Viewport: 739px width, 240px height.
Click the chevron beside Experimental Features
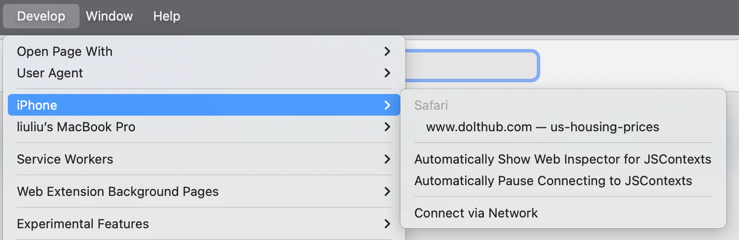pyautogui.click(x=387, y=224)
